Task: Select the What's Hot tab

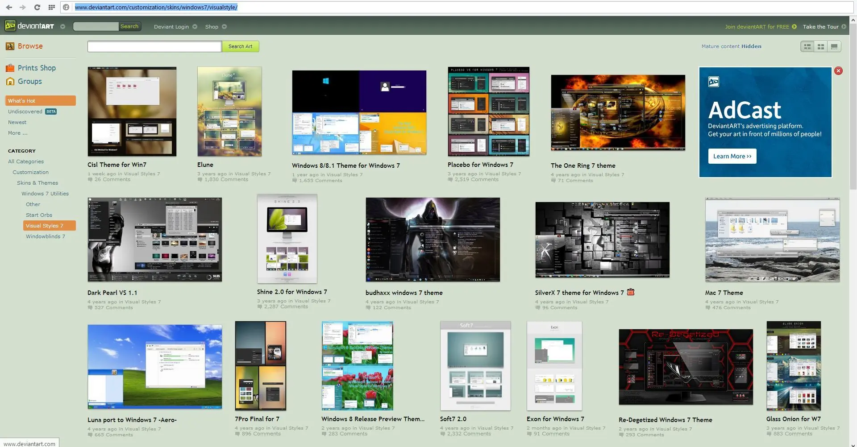Action: coord(41,101)
